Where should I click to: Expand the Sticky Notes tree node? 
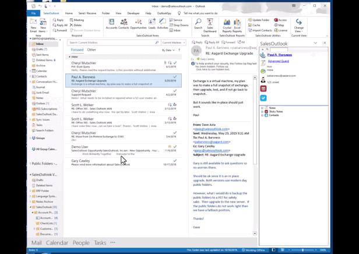click(x=263, y=111)
